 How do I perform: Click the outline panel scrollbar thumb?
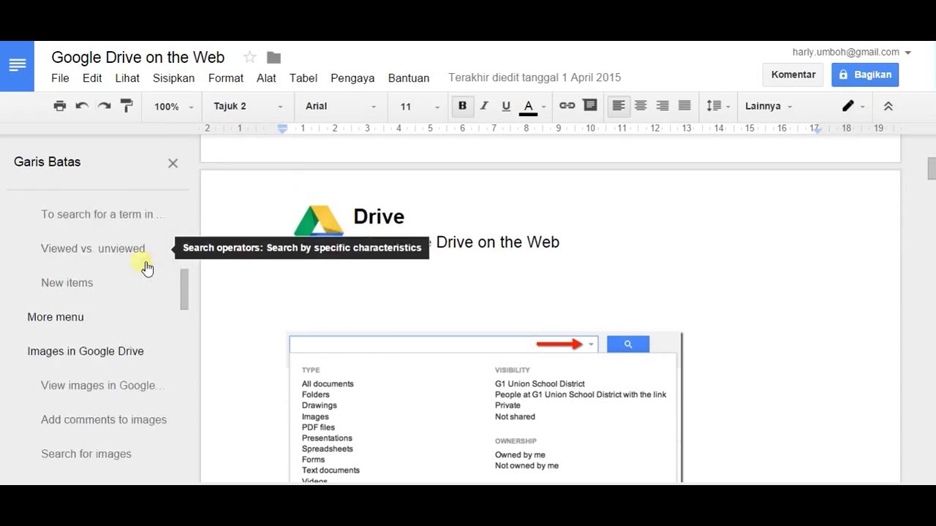click(184, 289)
